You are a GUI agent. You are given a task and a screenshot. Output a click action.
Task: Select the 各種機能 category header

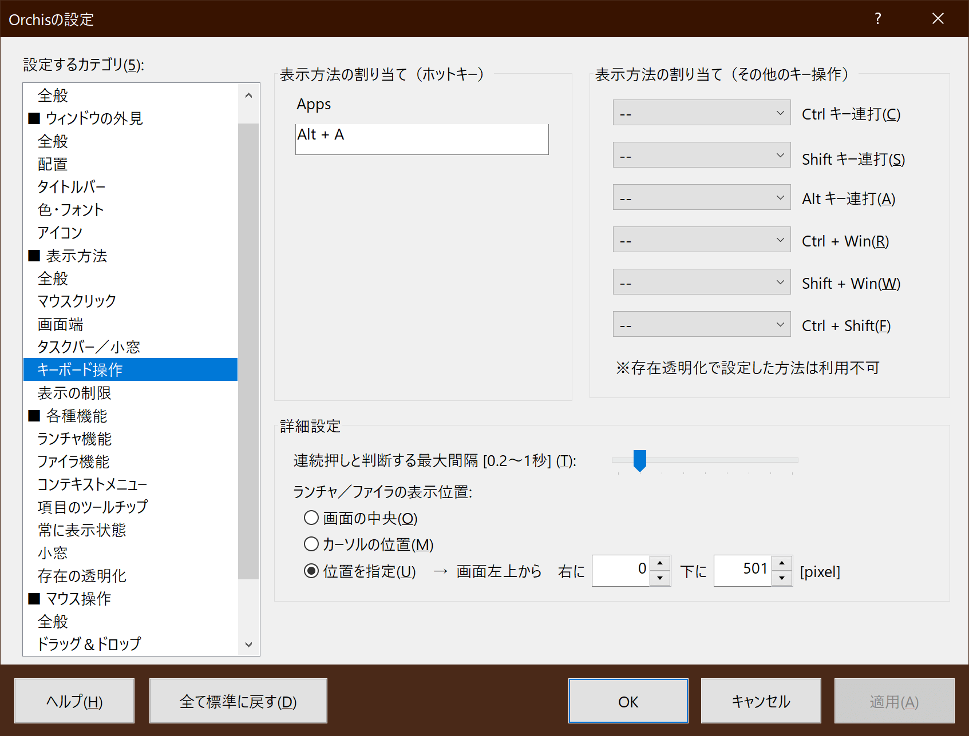click(130, 415)
